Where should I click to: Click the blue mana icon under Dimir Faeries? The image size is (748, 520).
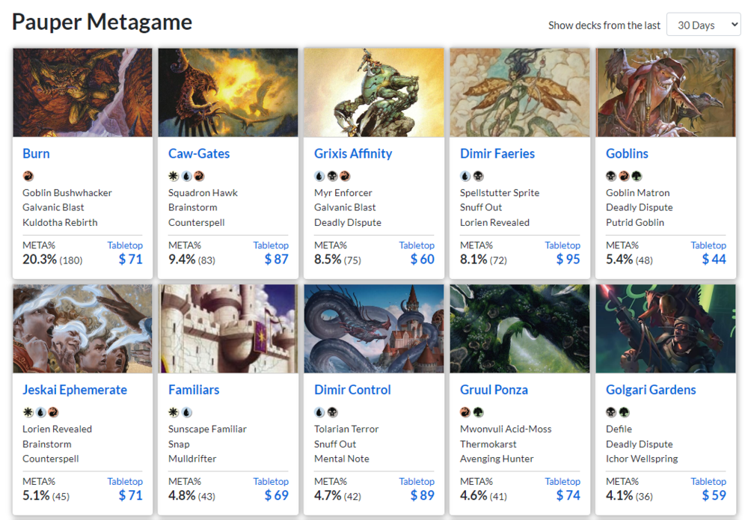coord(465,177)
